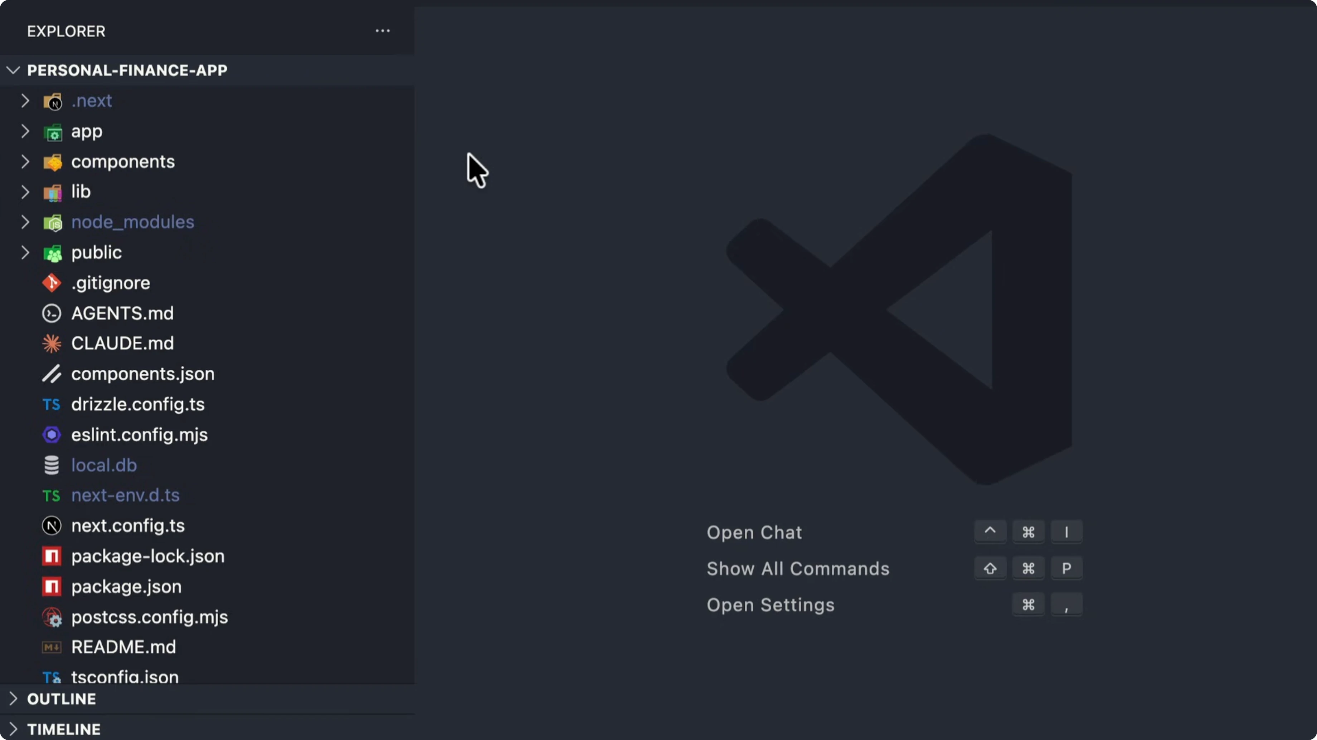Viewport: 1317px width, 740px height.
Task: Click the Shift key hint for Show All Commands
Action: click(x=990, y=568)
